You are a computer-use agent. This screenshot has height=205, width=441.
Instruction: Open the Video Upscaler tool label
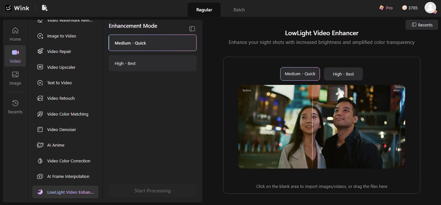click(x=61, y=67)
